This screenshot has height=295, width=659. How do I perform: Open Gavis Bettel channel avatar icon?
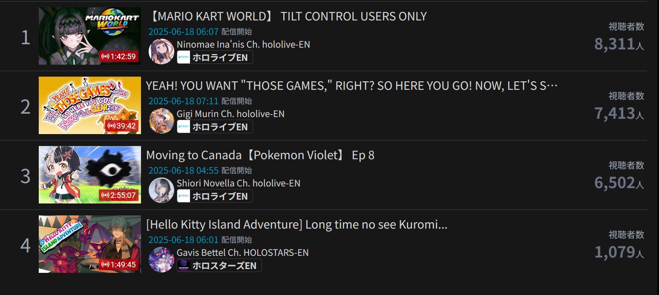[161, 260]
